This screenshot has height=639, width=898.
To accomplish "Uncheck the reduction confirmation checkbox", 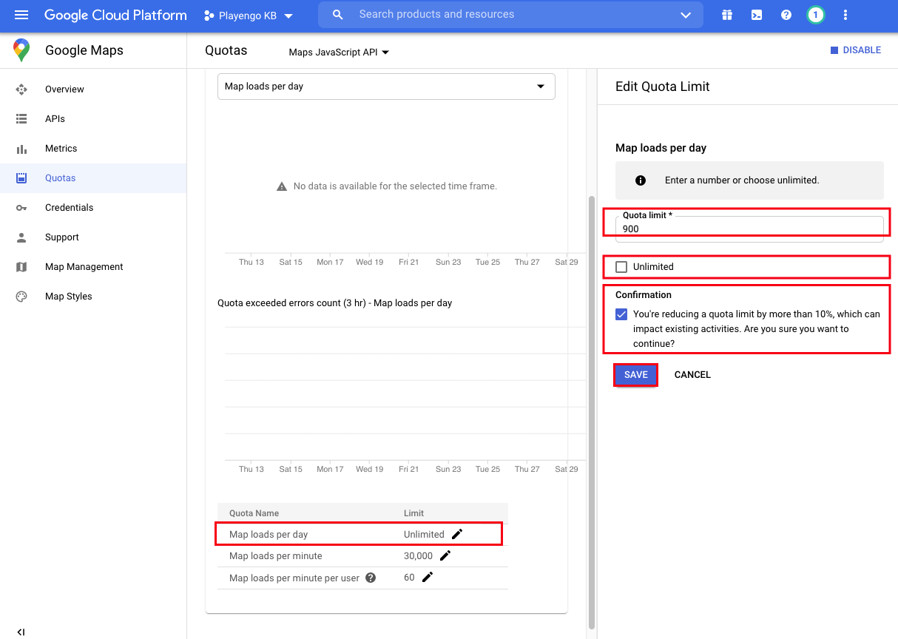I will click(x=621, y=314).
